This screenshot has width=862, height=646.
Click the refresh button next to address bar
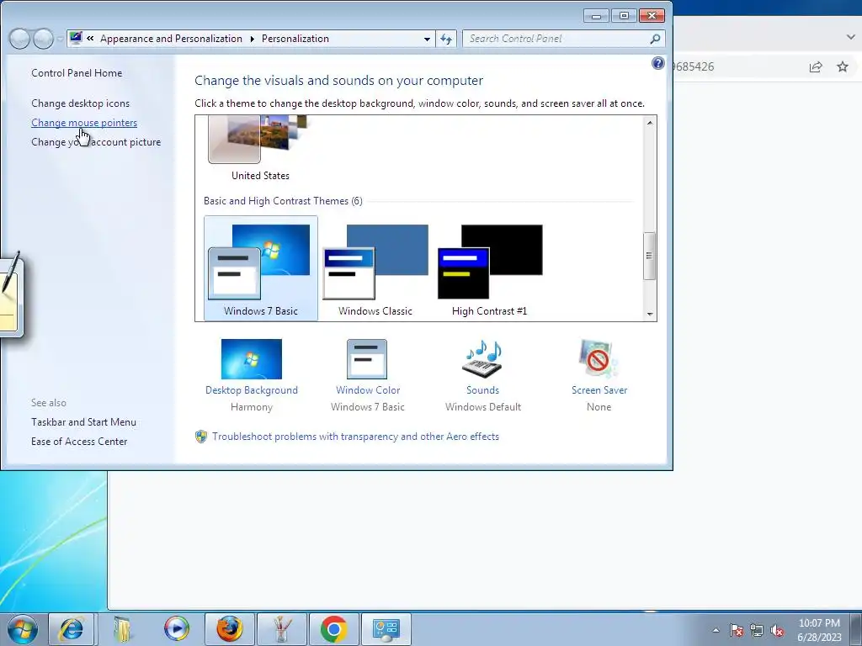[446, 39]
